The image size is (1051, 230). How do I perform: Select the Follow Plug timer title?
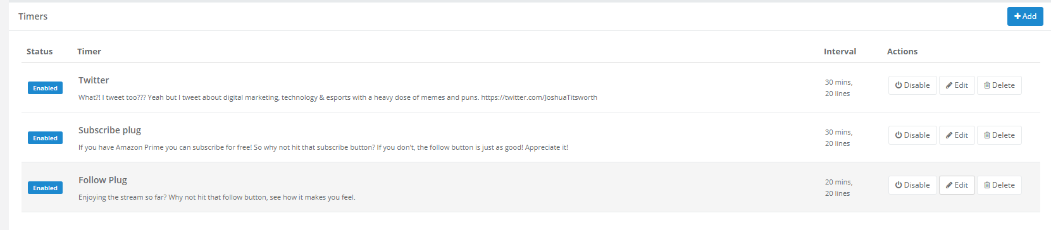(103, 180)
